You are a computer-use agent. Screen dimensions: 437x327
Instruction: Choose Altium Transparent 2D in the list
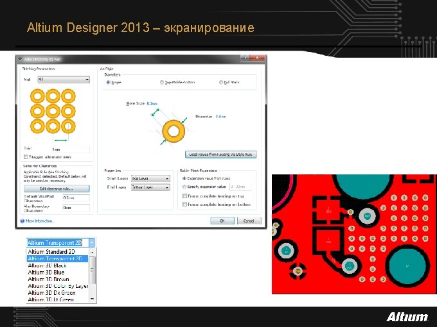pyautogui.click(x=57, y=258)
